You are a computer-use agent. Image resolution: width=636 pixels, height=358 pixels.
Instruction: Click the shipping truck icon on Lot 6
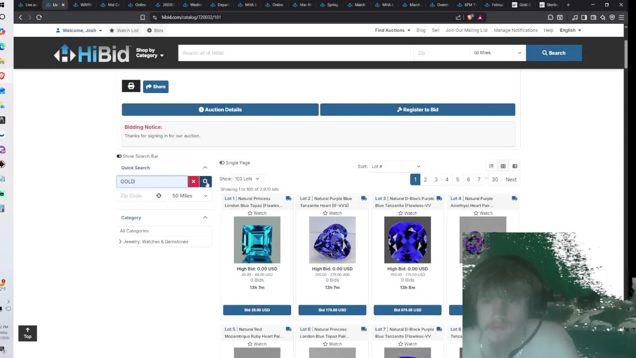[364, 329]
